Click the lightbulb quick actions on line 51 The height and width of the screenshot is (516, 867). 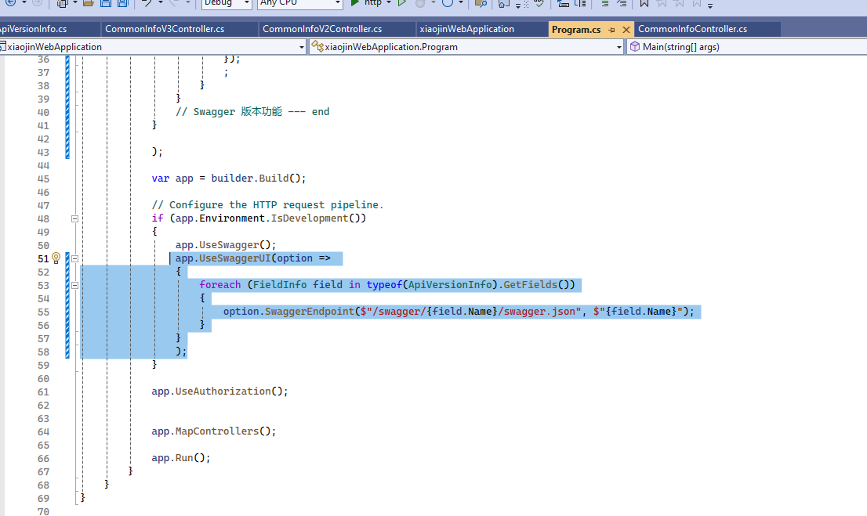[x=55, y=258]
